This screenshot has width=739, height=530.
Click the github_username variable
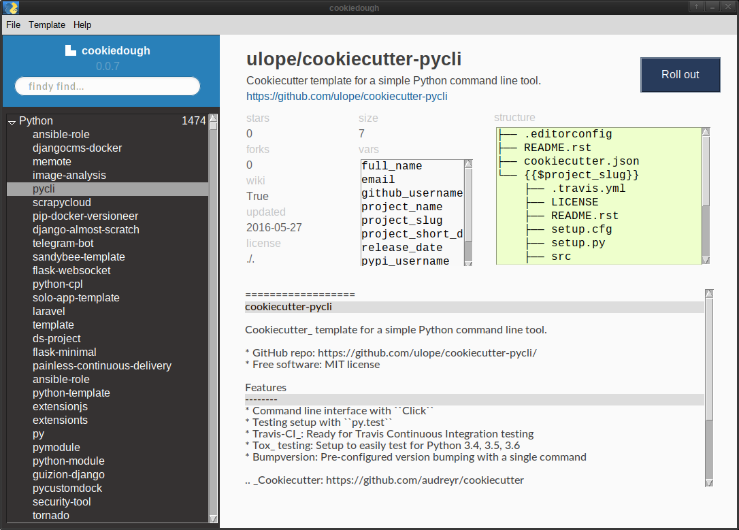point(412,194)
